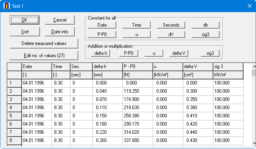Click the Time column header
The height and width of the screenshot is (149, 256).
(61, 67)
